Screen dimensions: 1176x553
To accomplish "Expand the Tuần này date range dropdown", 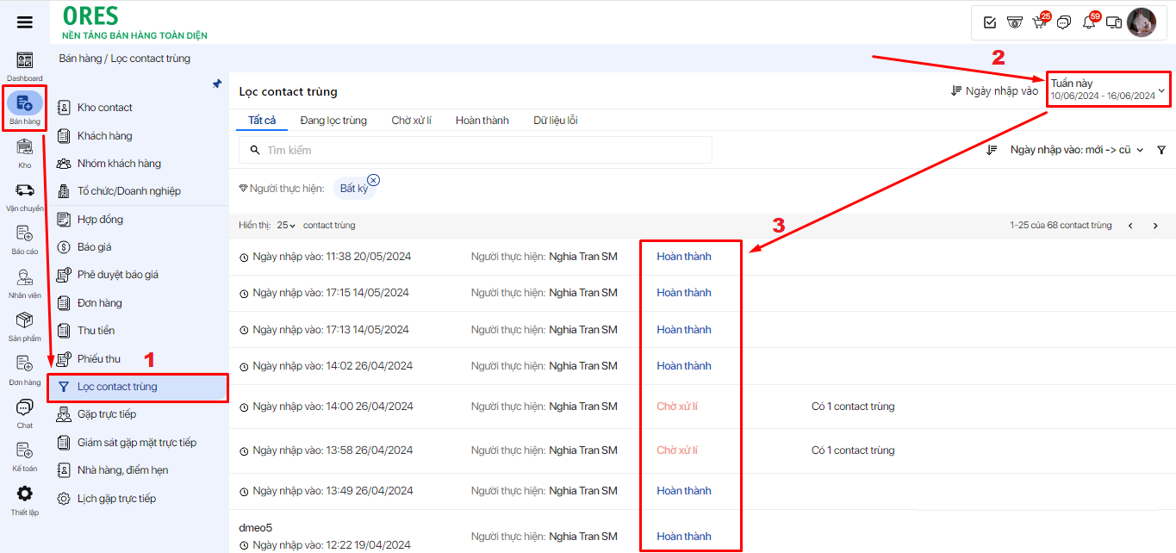I will pos(1108,90).
